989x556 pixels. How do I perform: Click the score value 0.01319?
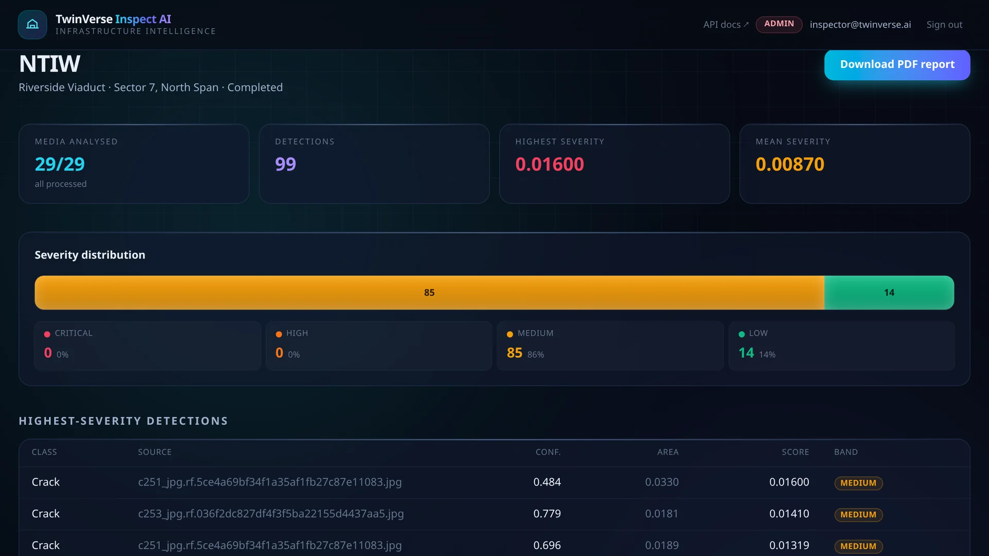(x=789, y=545)
